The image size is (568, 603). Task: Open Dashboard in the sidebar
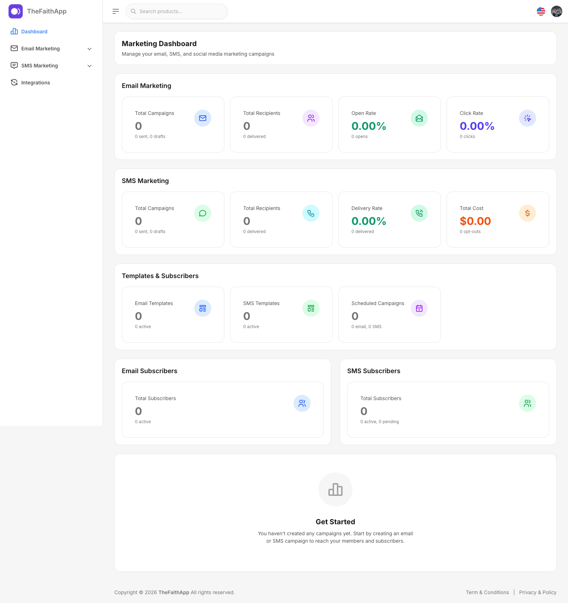pyautogui.click(x=51, y=32)
